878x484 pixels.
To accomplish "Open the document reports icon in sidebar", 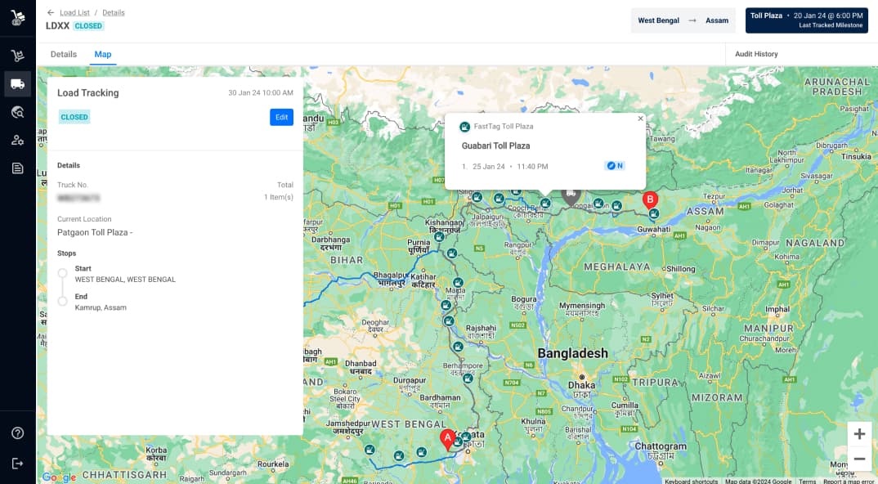I will [17, 168].
